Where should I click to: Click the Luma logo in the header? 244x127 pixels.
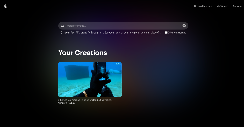5,6
